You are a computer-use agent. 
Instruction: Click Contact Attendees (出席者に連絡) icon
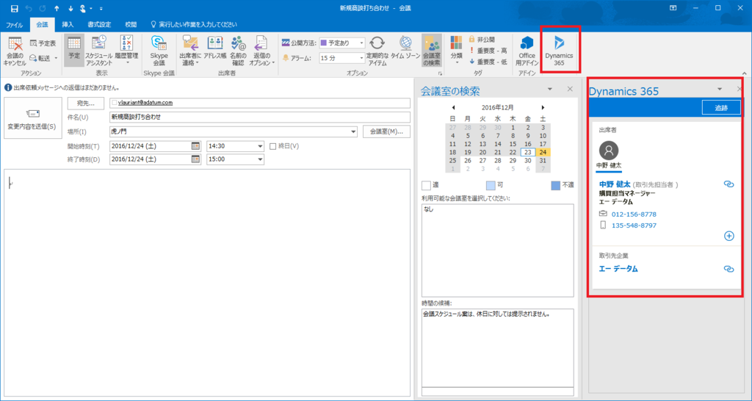coord(190,51)
